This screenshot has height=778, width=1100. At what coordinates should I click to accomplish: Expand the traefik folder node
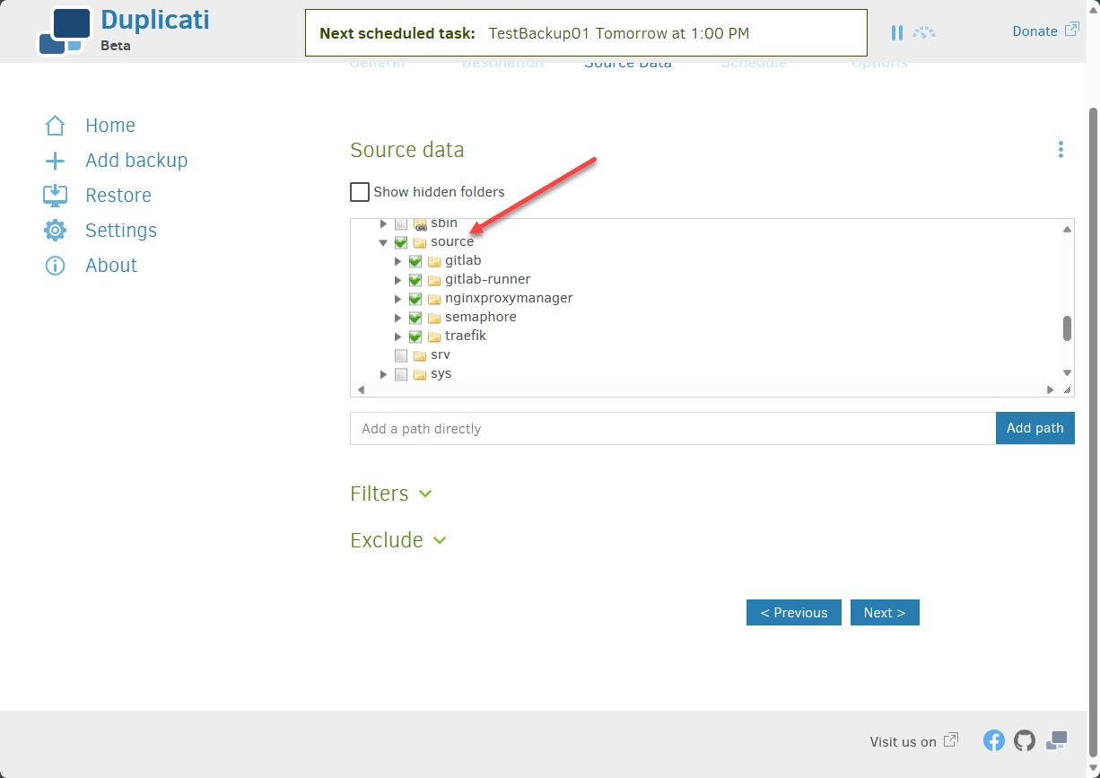(x=398, y=337)
